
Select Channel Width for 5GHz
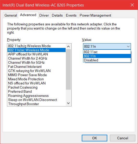36,62
